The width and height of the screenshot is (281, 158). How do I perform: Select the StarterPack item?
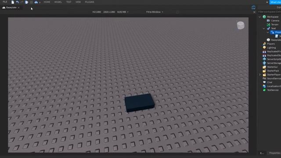273,71
